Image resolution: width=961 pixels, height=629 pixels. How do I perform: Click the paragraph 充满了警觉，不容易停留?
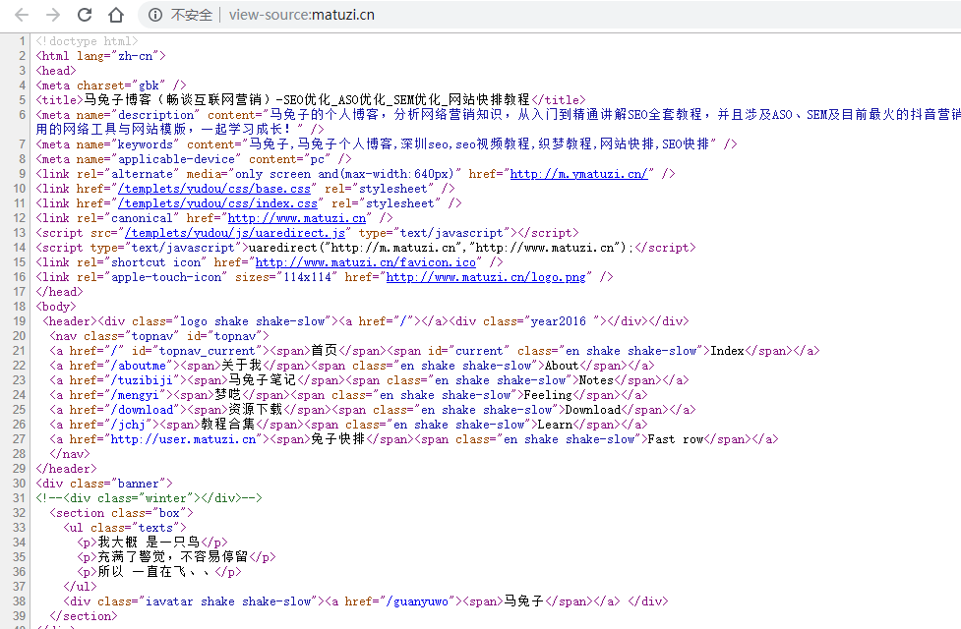tap(176, 556)
